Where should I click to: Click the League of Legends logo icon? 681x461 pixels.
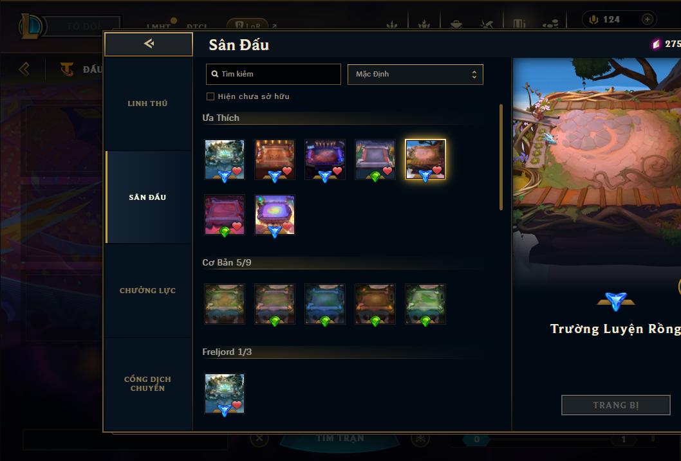32,26
